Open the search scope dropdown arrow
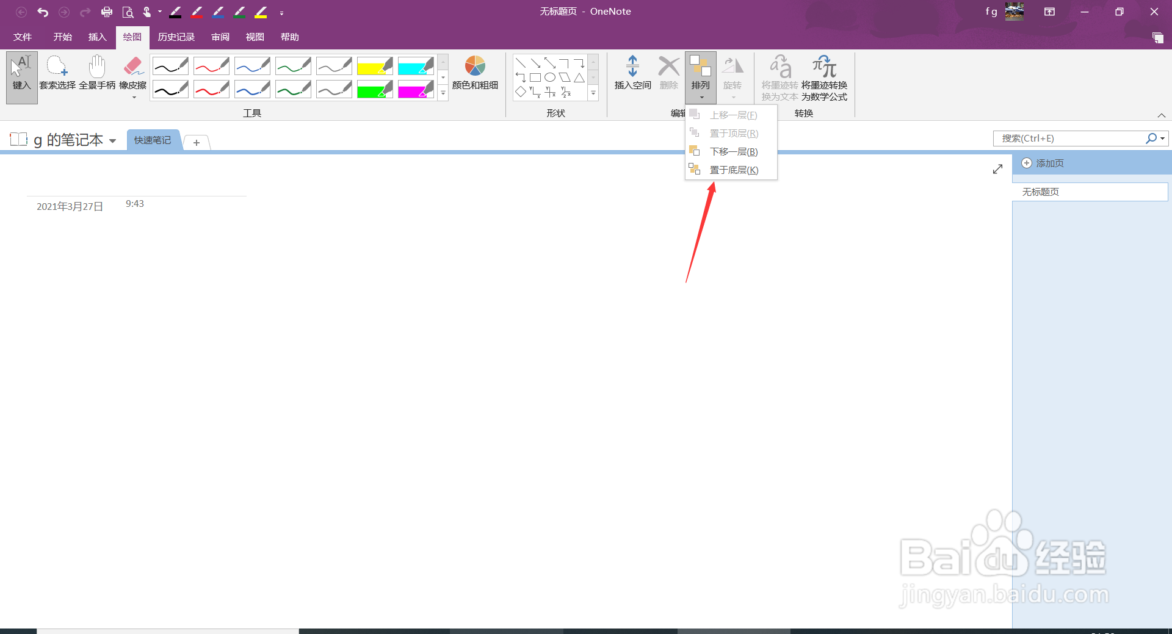This screenshot has height=634, width=1172. (x=1162, y=139)
